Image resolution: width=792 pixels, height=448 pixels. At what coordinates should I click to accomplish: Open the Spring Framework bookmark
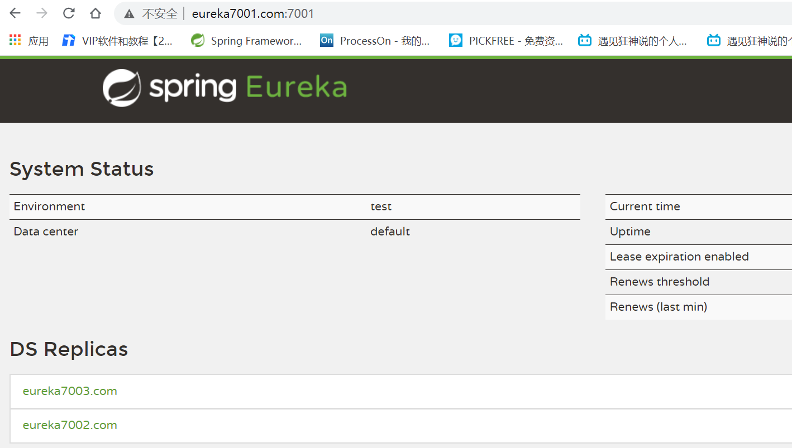pos(246,41)
